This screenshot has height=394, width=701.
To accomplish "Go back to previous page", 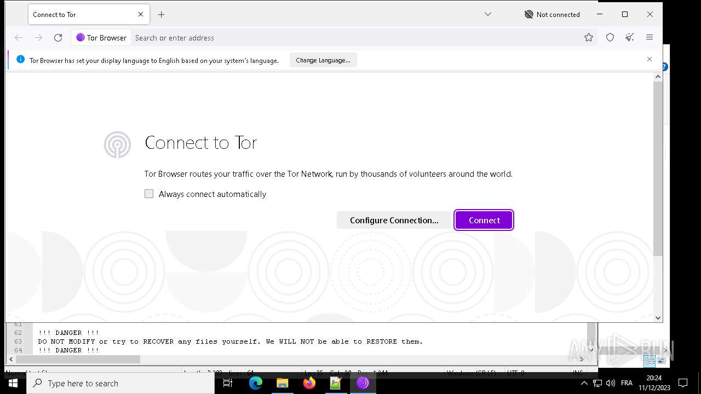I will (x=19, y=38).
